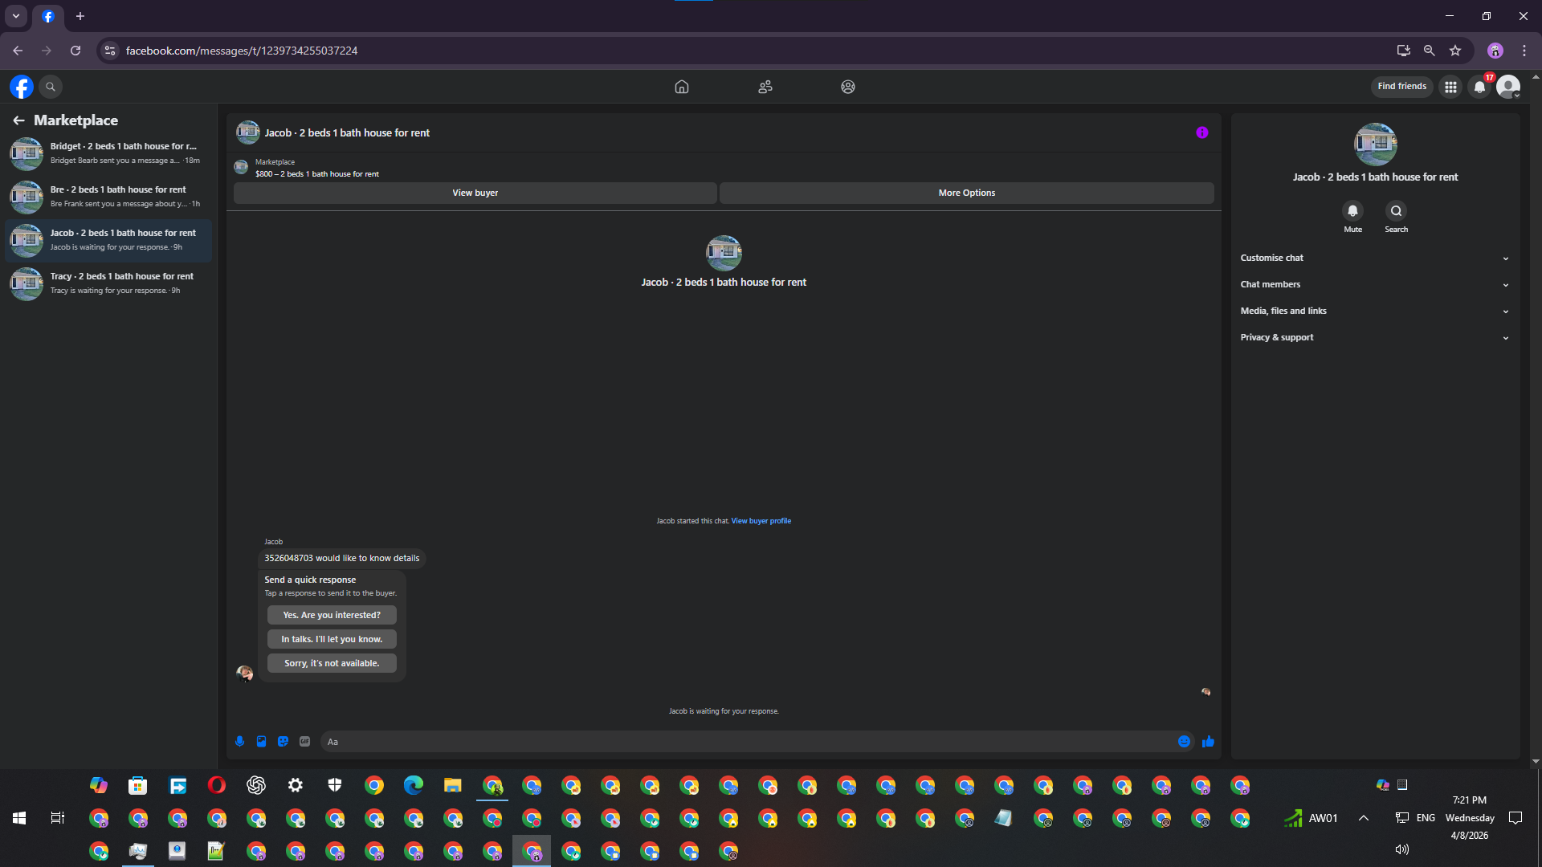This screenshot has width=1542, height=867.
Task: Click the View buyer button
Action: coord(475,193)
